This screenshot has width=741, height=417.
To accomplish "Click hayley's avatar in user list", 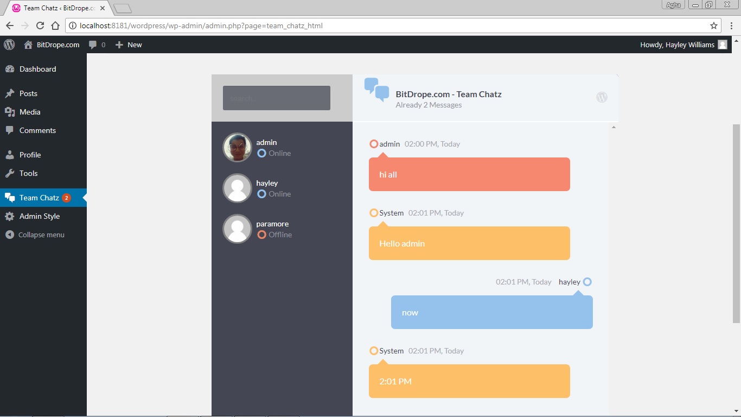I will tap(237, 188).
